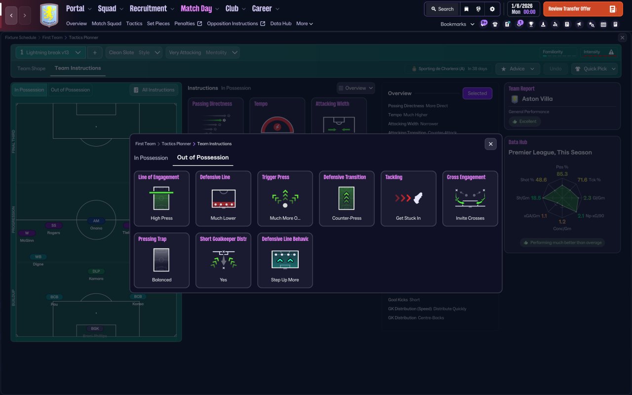Click the All Instructions button
The image size is (632, 395).
(x=154, y=90)
